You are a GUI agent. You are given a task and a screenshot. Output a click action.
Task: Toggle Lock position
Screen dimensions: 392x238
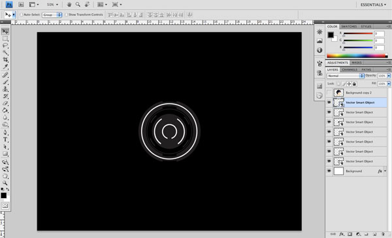coord(349,84)
